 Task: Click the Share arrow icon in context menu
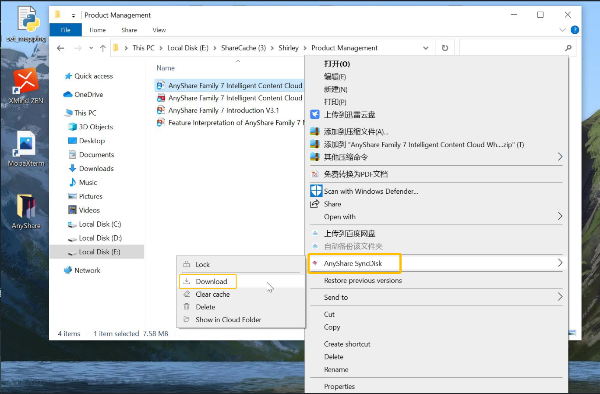coord(315,204)
